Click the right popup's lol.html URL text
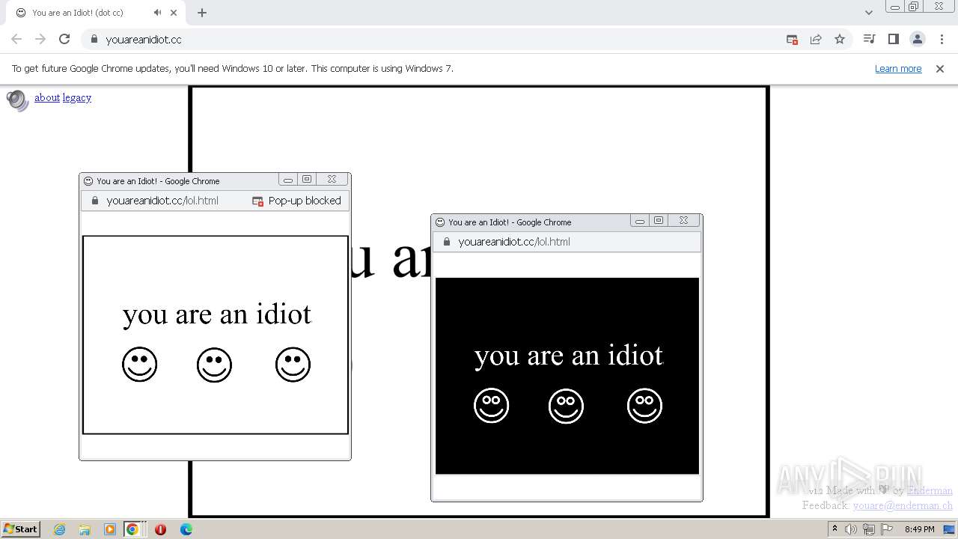 514,242
